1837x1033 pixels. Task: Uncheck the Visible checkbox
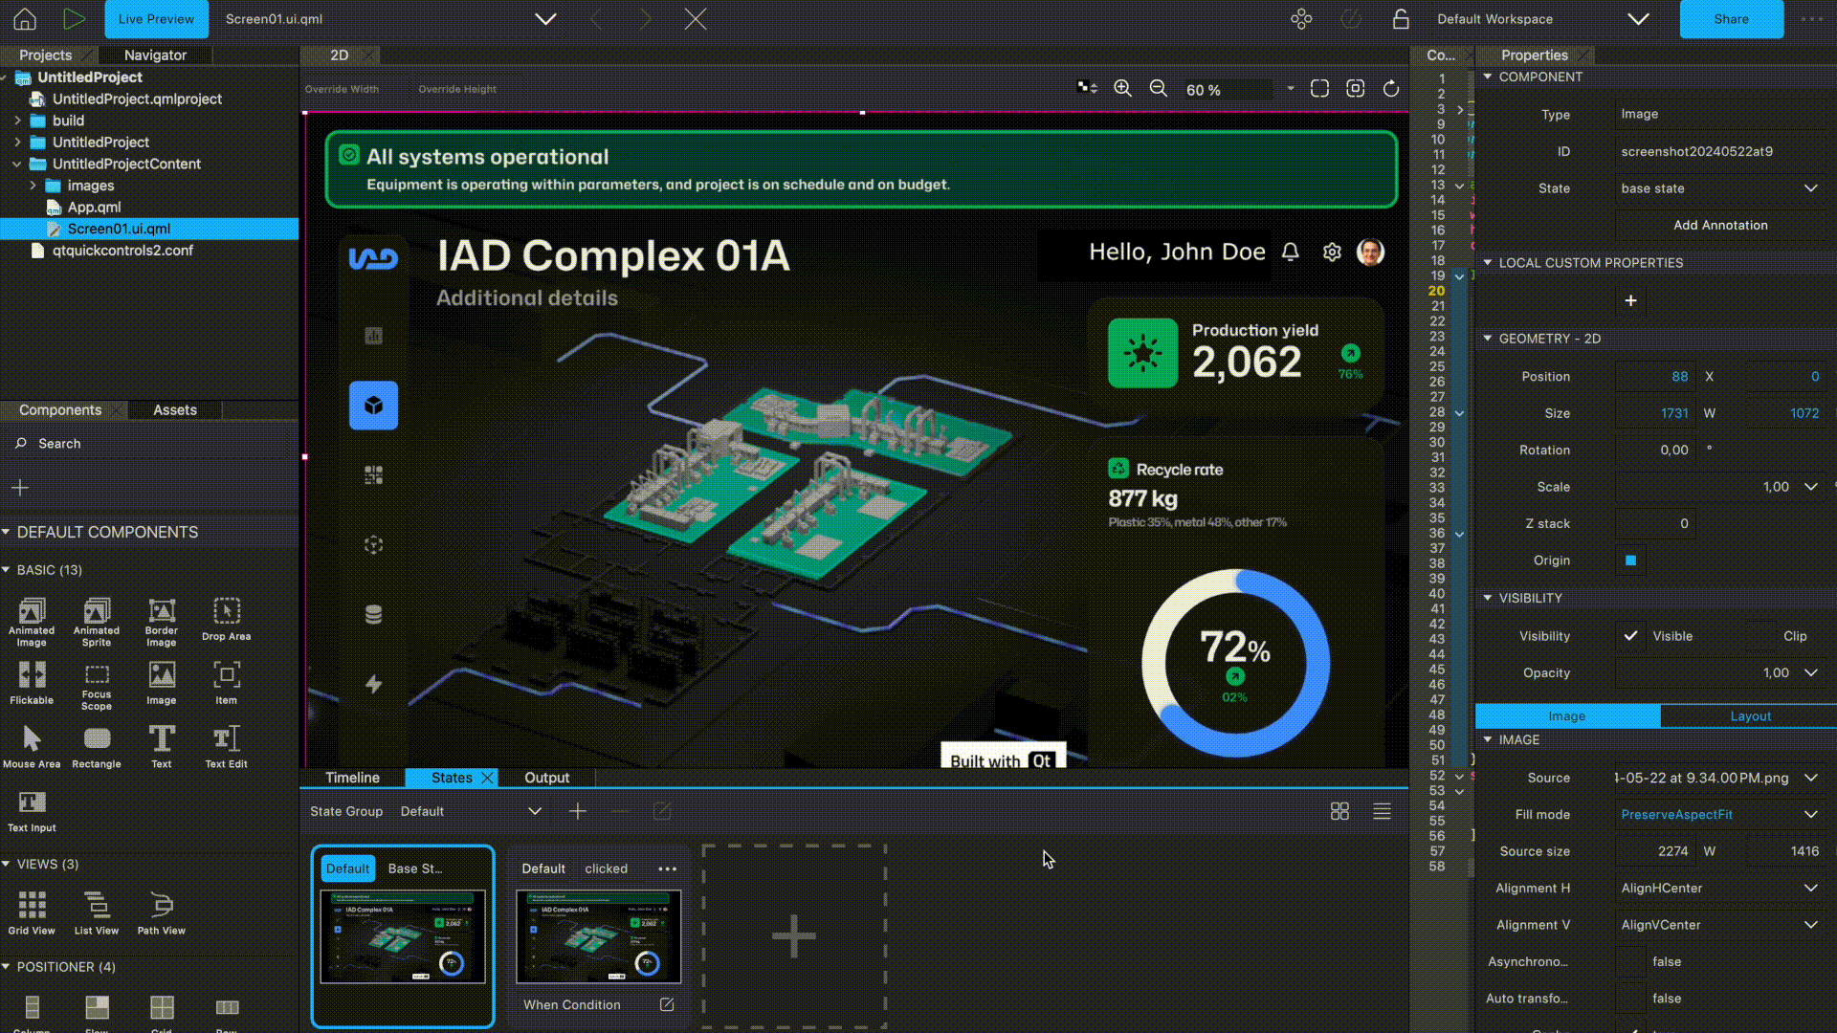tap(1630, 635)
